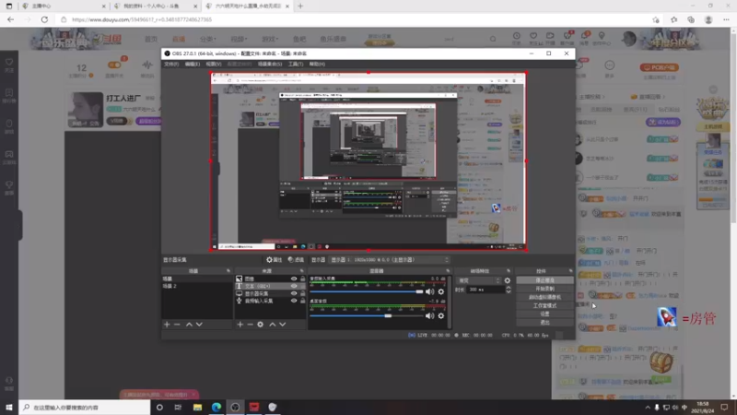Click OBS icon in Windows taskbar
The height and width of the screenshot is (415, 737).
point(235,407)
